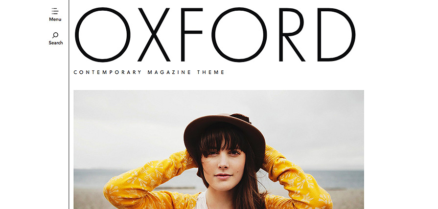Click the letter F in the OXFORD logo
This screenshot has height=209, width=438.
pyautogui.click(x=191, y=35)
